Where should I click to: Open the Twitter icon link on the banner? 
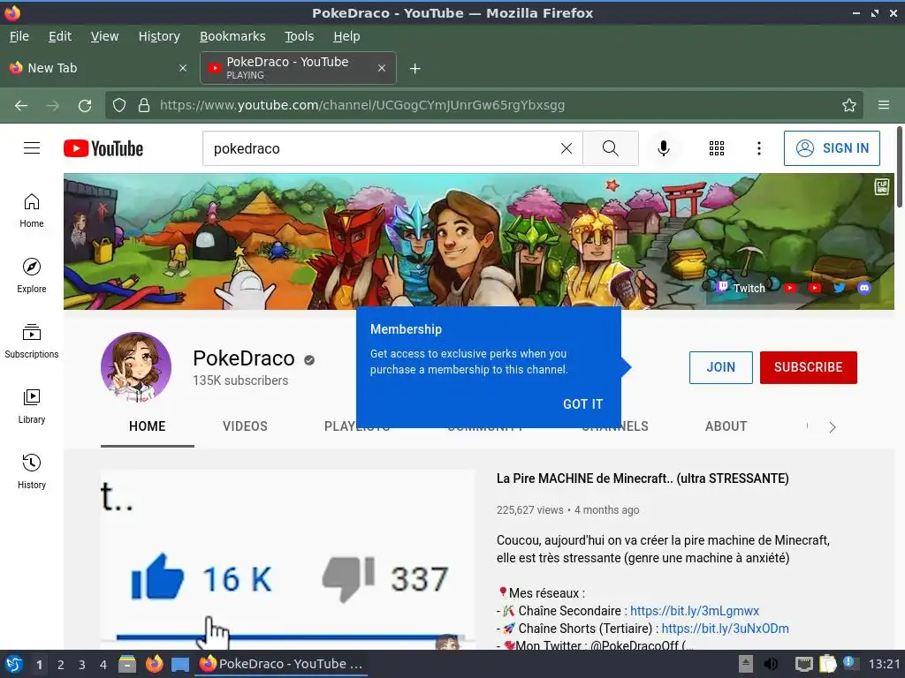[x=840, y=288]
